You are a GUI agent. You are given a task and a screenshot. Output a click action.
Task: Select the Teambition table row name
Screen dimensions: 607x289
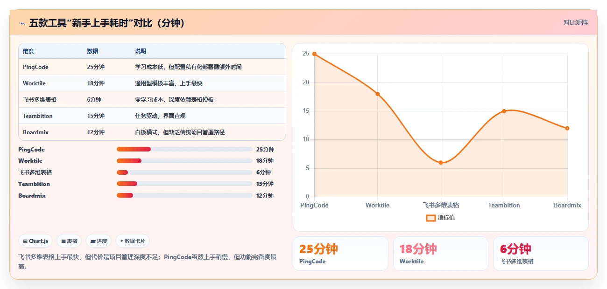click(x=38, y=116)
